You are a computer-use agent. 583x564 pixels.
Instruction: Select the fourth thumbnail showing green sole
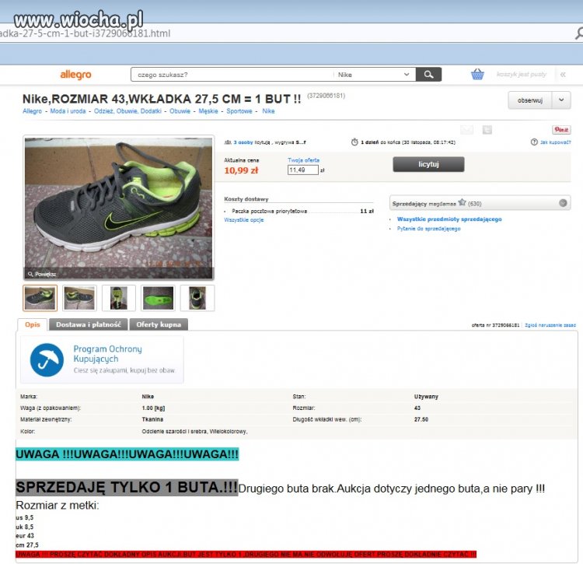pos(158,298)
